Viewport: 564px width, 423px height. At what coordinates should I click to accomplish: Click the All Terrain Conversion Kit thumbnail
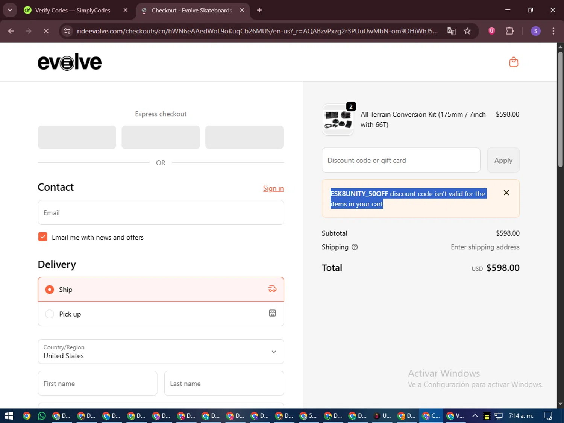(x=338, y=120)
